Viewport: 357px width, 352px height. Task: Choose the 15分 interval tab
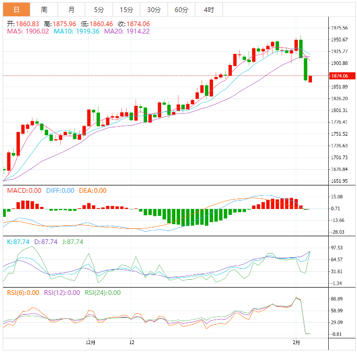126,9
